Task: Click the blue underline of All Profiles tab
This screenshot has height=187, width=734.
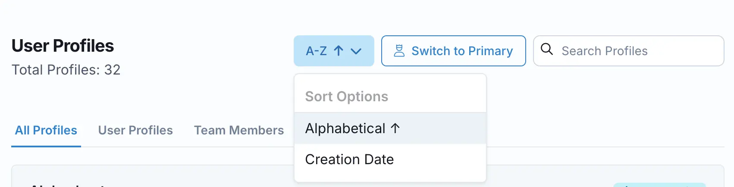Action: pos(46,146)
